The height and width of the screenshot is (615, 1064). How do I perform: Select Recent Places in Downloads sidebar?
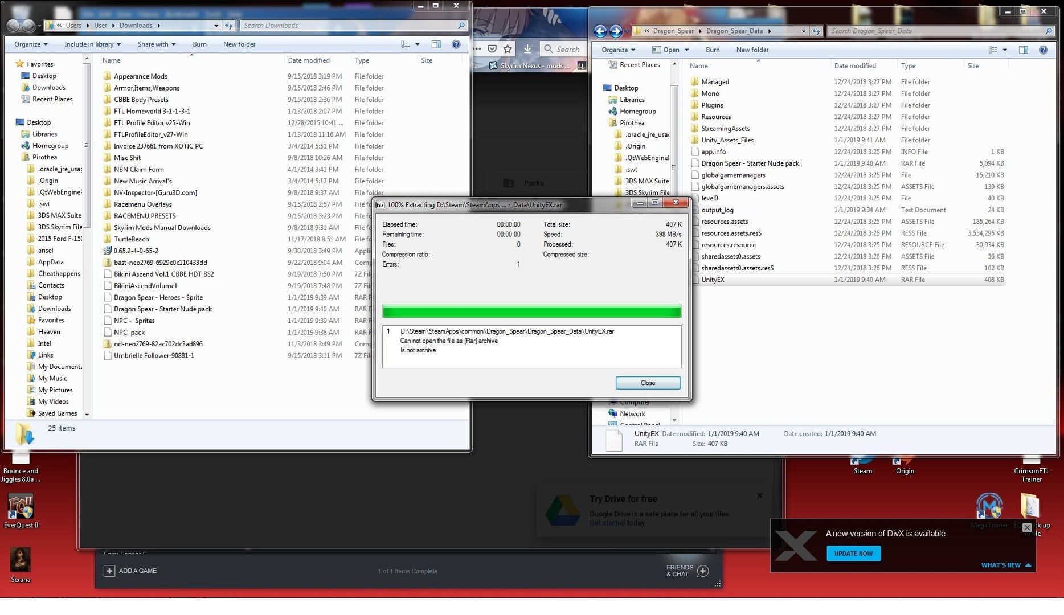(x=52, y=99)
